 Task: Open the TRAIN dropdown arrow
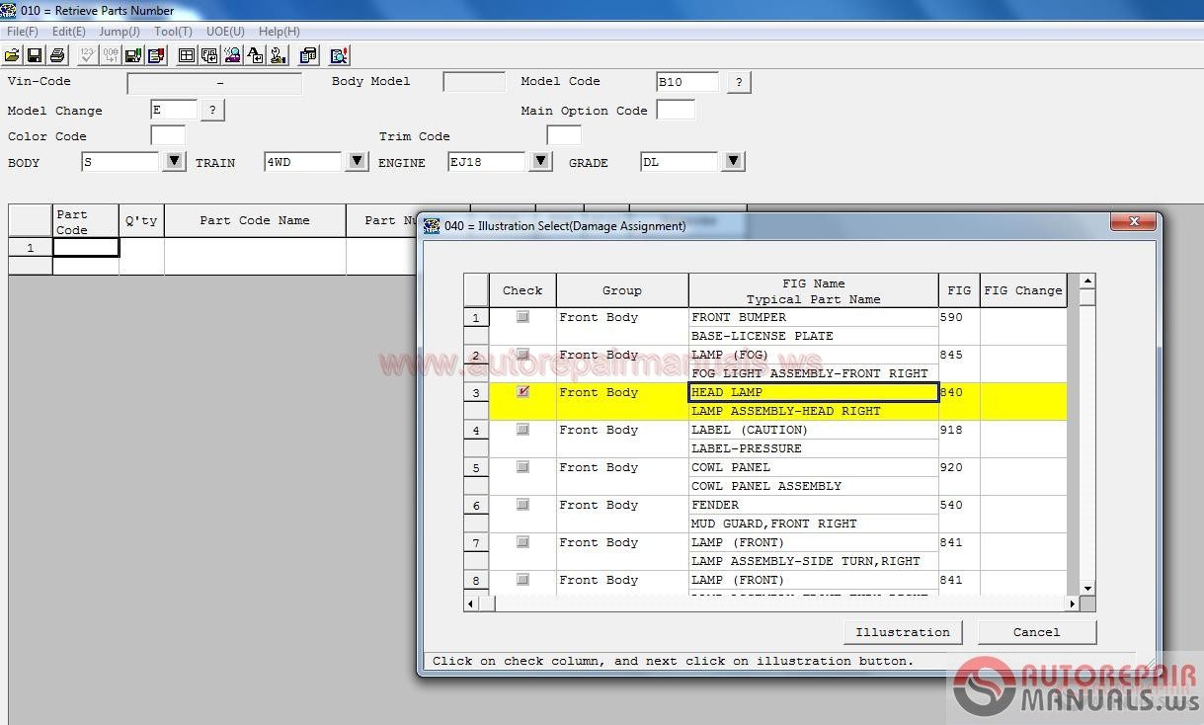click(357, 161)
